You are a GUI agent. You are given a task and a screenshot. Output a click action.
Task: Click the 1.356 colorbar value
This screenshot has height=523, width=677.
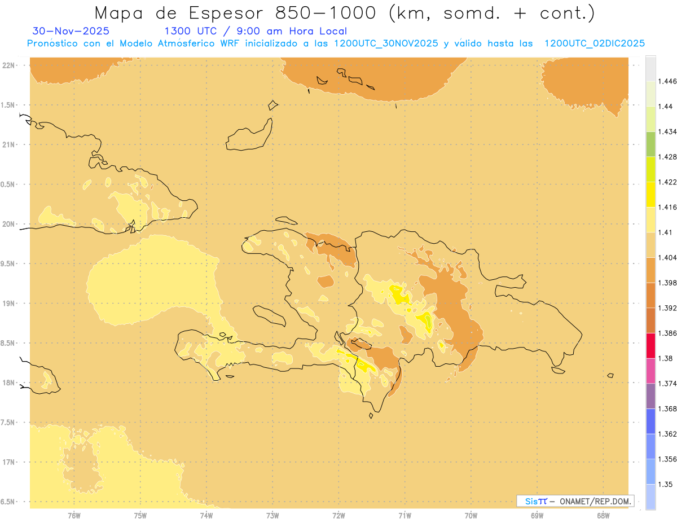(x=667, y=459)
